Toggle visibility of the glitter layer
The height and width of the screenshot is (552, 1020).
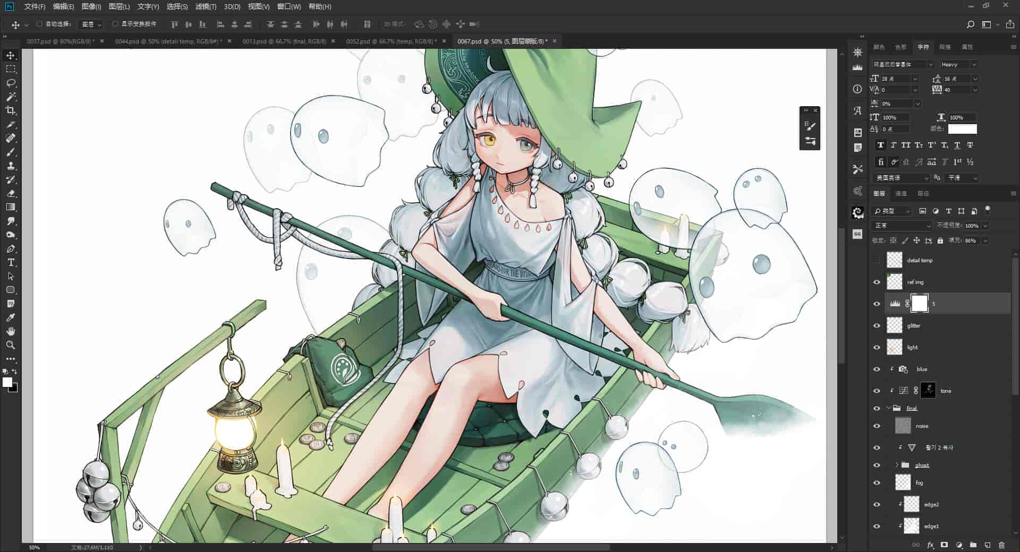pyautogui.click(x=877, y=326)
